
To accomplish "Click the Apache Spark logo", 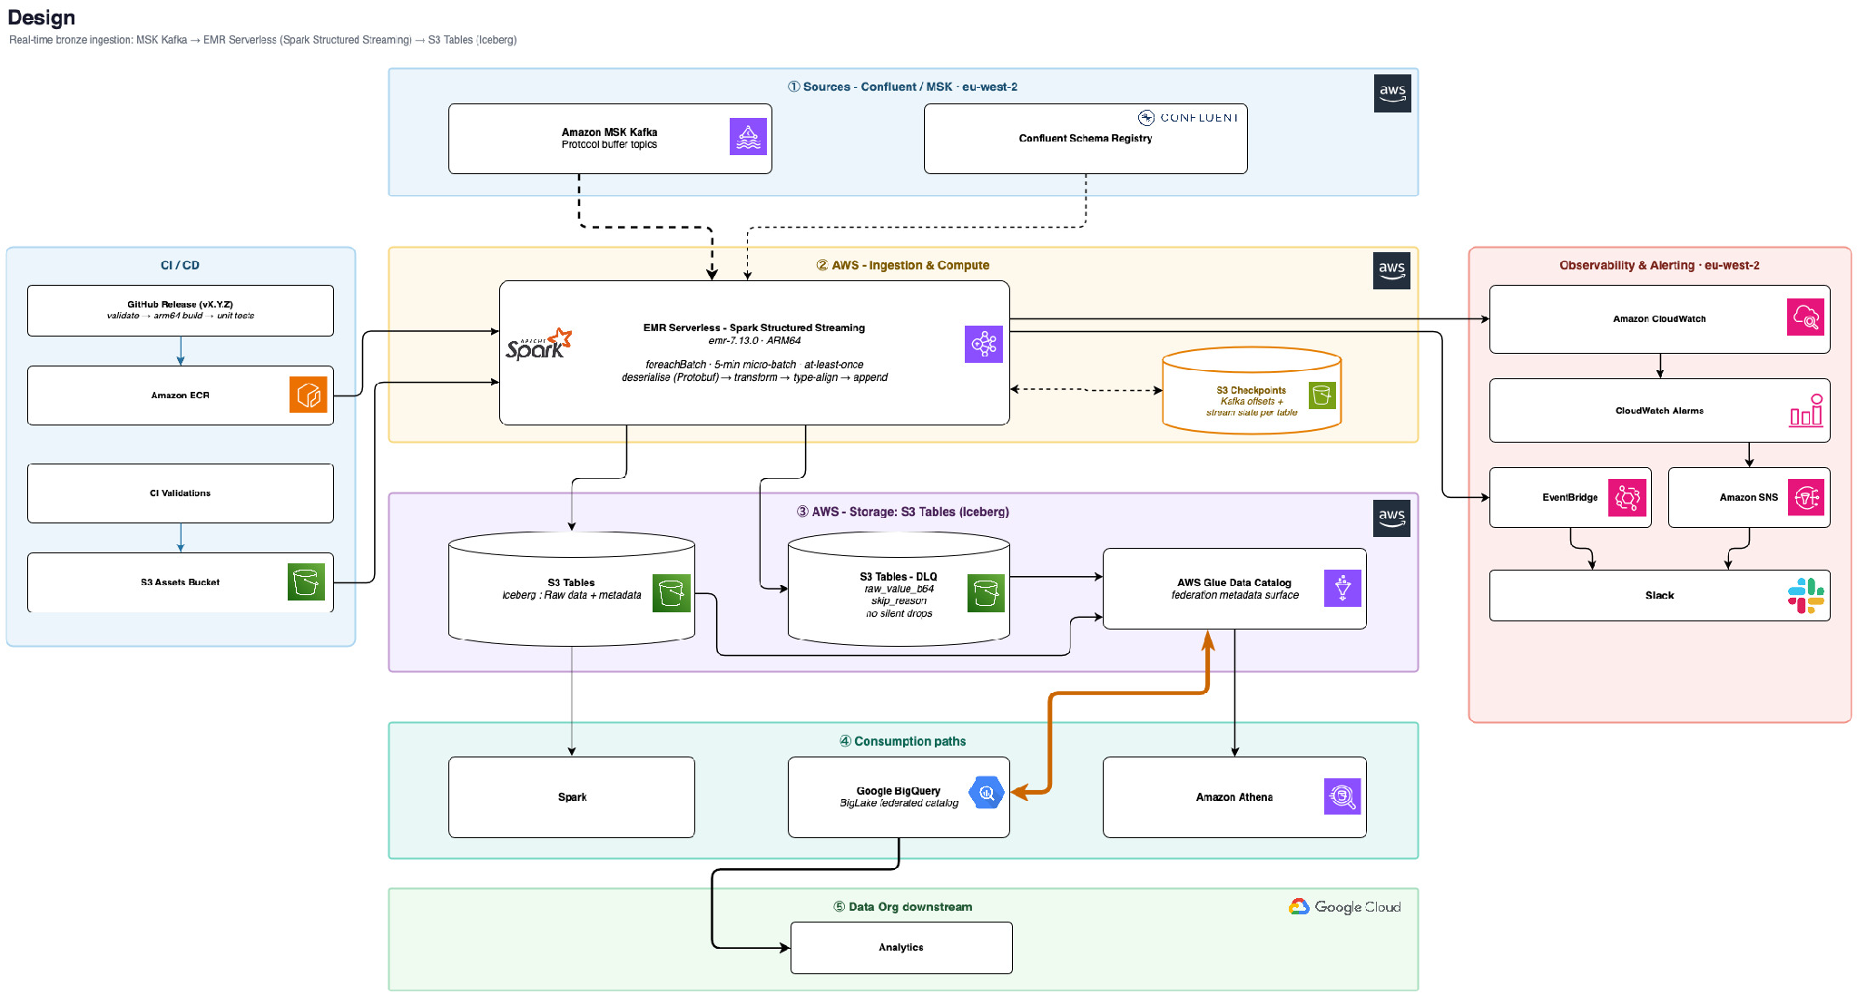I will pyautogui.click(x=538, y=345).
